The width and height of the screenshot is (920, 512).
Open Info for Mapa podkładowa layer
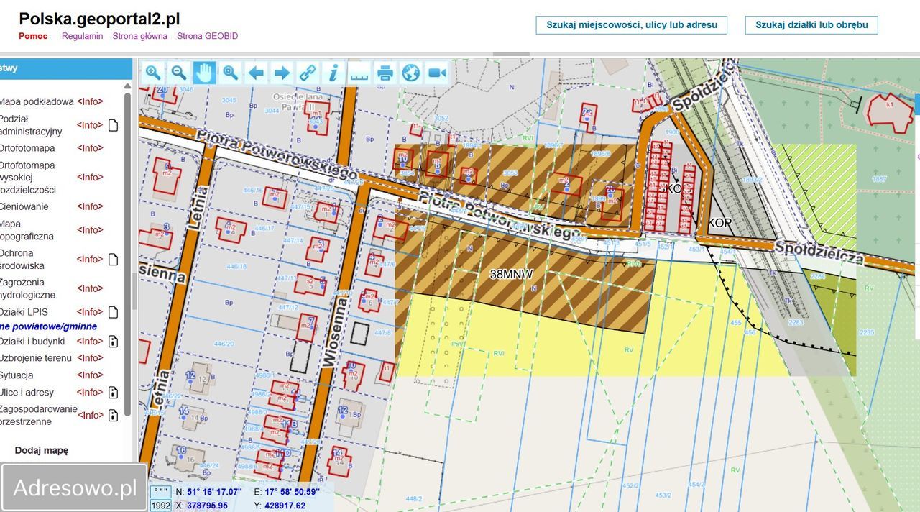click(x=89, y=101)
